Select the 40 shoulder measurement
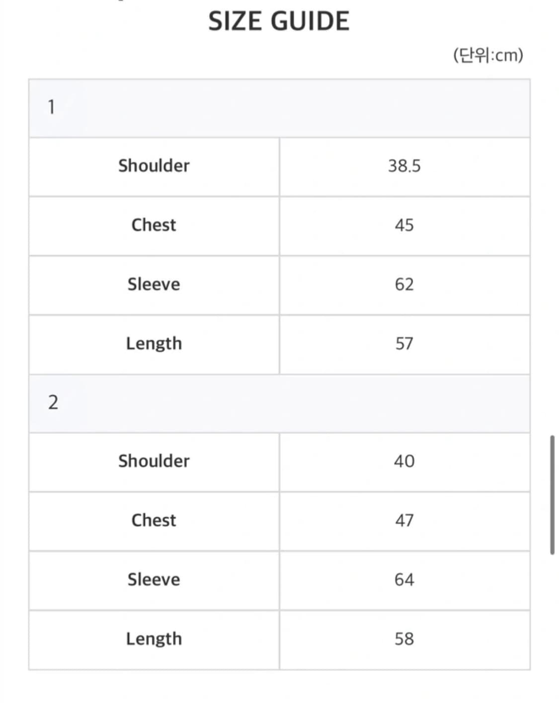The height and width of the screenshot is (703, 559). point(404,461)
